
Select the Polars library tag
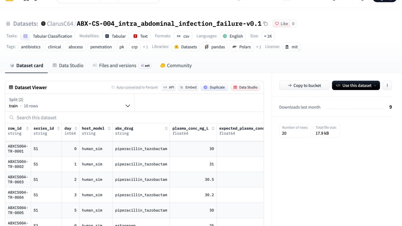click(242, 47)
